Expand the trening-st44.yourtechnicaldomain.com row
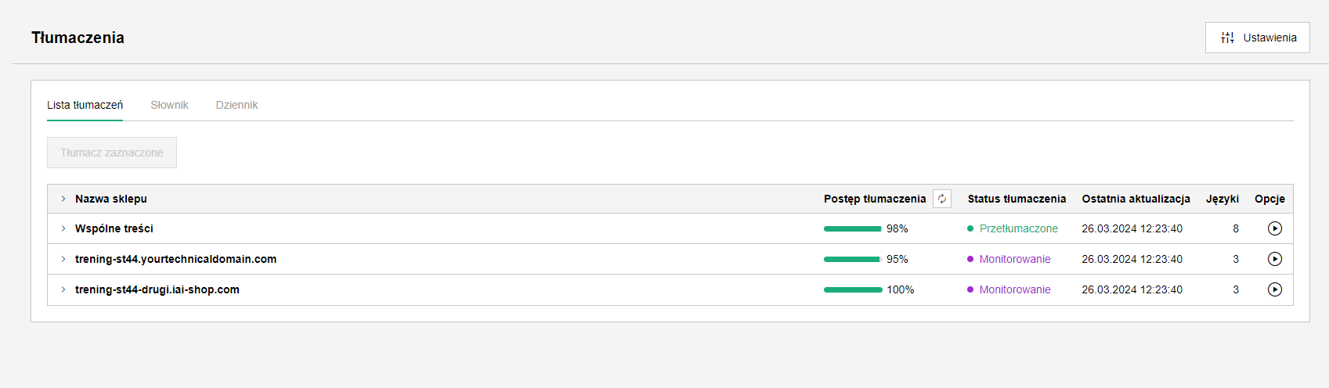1329x388 pixels. 63,259
